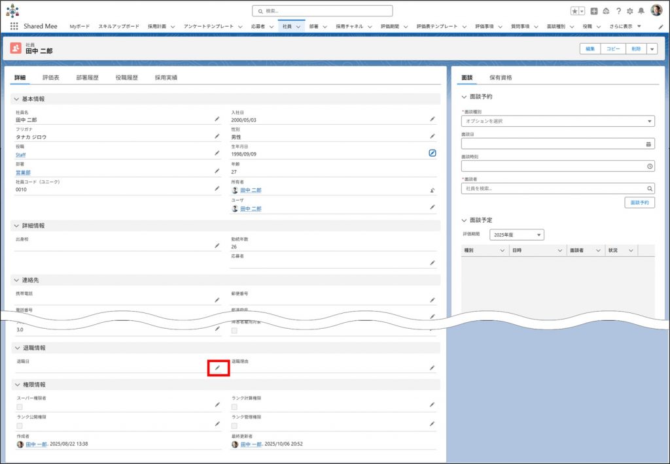Click the change owner icon beside 所有者
Image resolution: width=670 pixels, height=464 pixels.
432,190
